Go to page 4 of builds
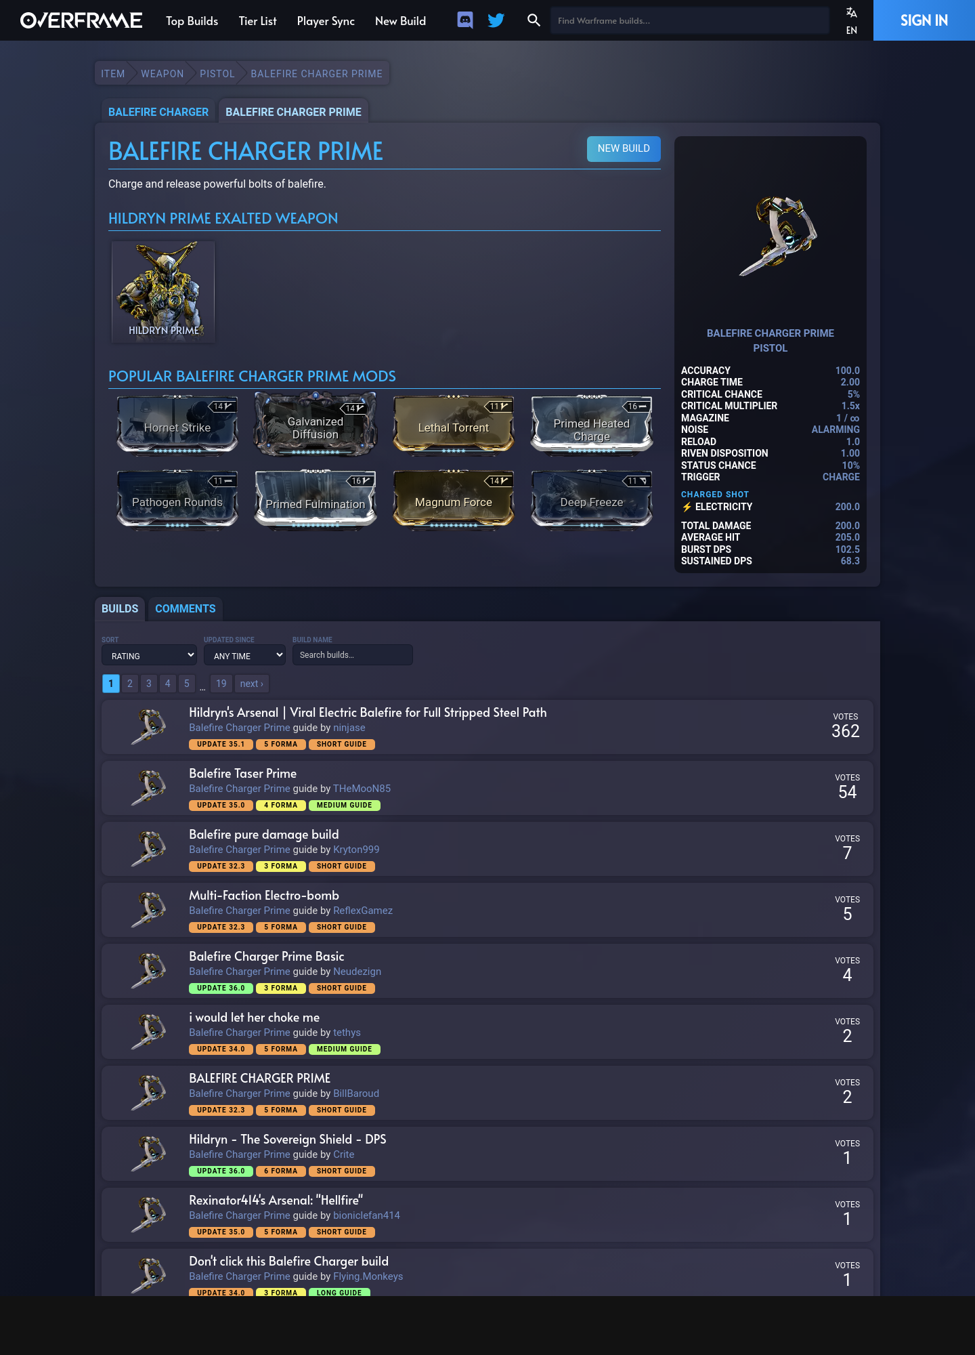Screen dimensions: 975x1355 tap(168, 684)
